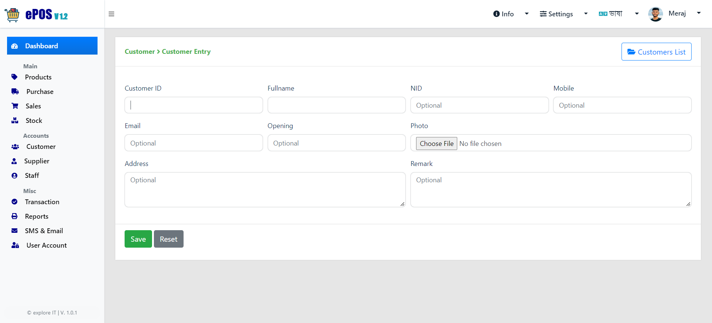Click the ePOS basket logo
Screen dimensions: 712x323
(x=12, y=15)
